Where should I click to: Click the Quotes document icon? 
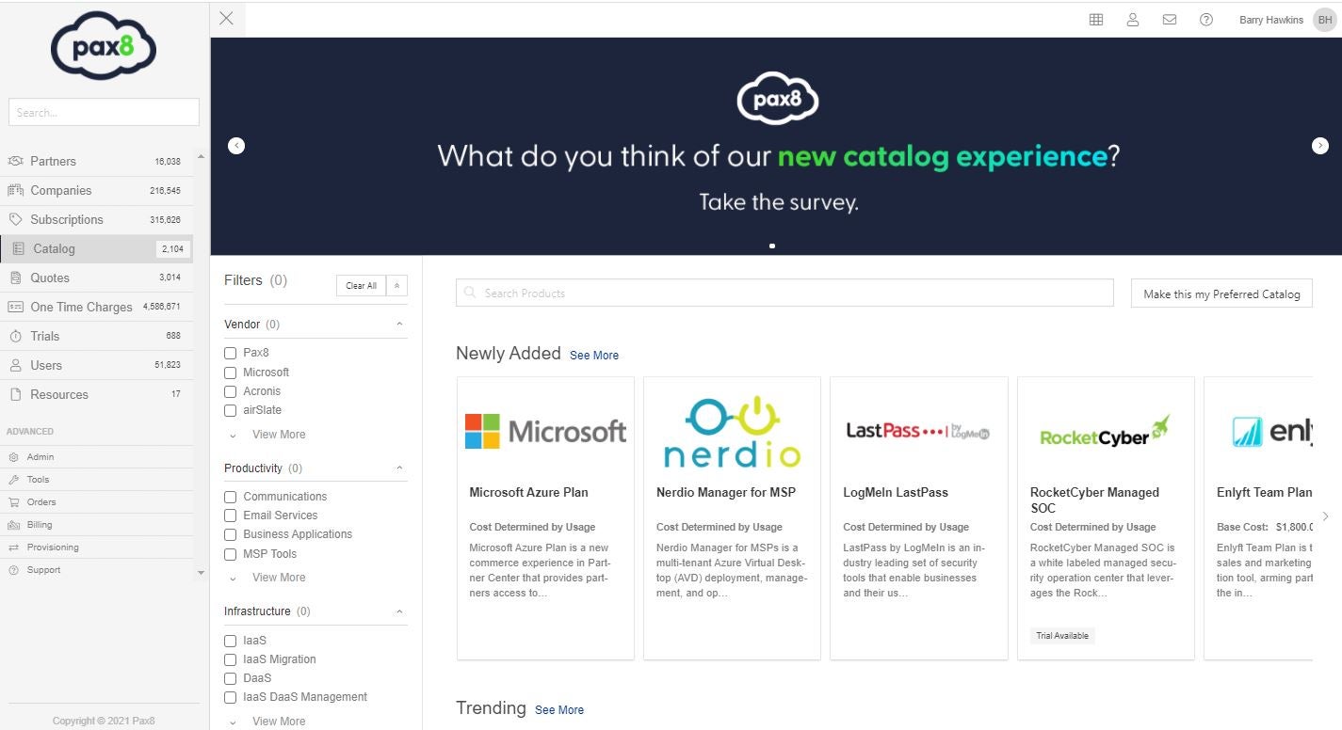coord(15,278)
